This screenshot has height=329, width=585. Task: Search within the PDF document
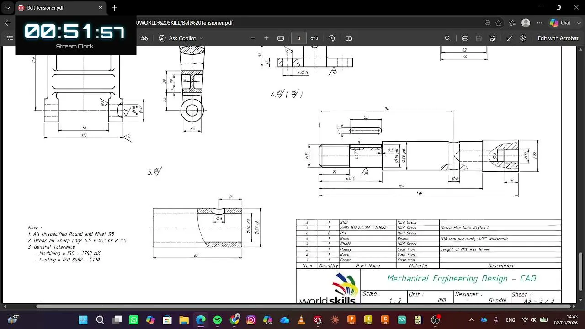coord(448,38)
